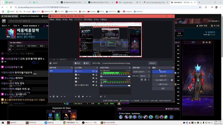223x125 pixels.
Task: Open Battle.net from the taskbar
Action: [x=49, y=123]
